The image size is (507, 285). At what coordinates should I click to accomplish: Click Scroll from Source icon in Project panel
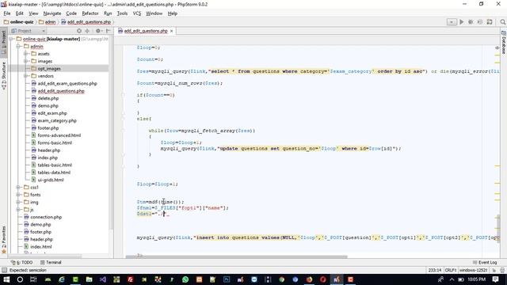tap(79, 31)
